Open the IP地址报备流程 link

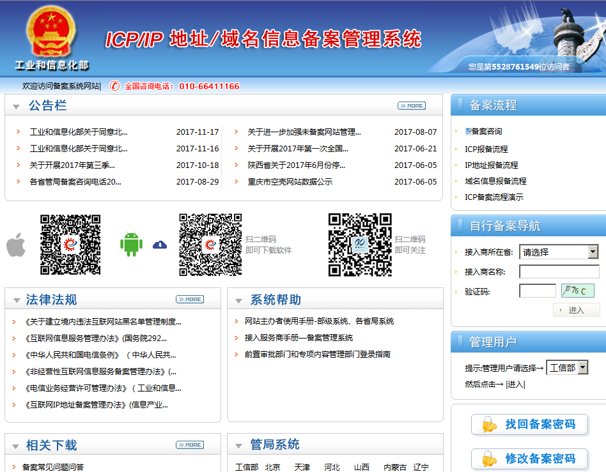[x=491, y=165]
